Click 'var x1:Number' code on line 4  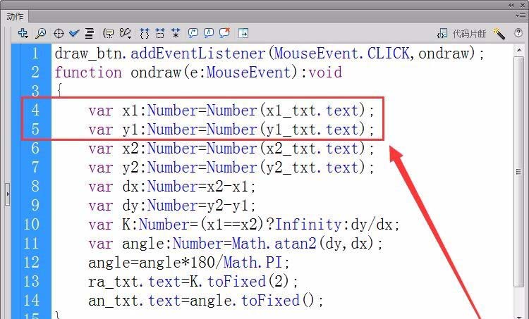[x=231, y=111]
